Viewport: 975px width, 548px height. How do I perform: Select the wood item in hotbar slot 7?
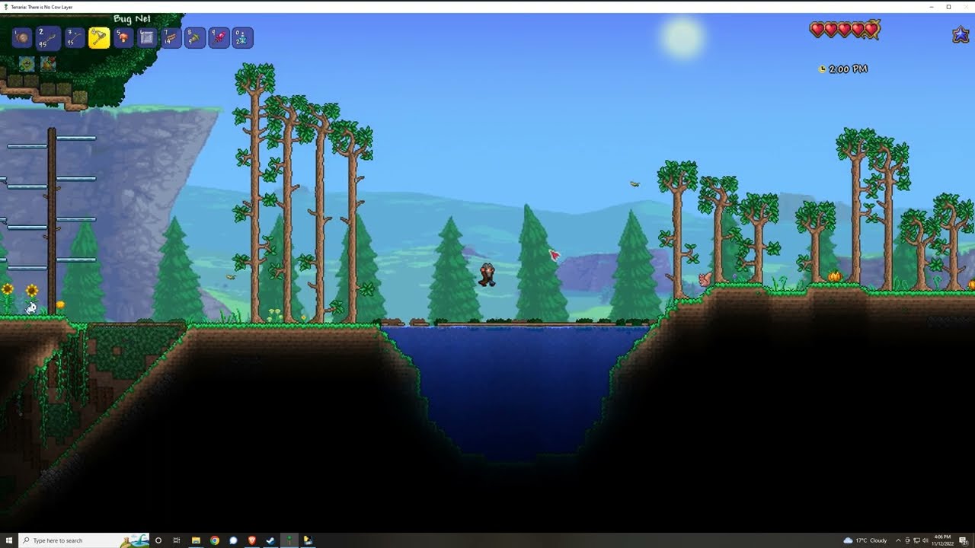point(171,37)
